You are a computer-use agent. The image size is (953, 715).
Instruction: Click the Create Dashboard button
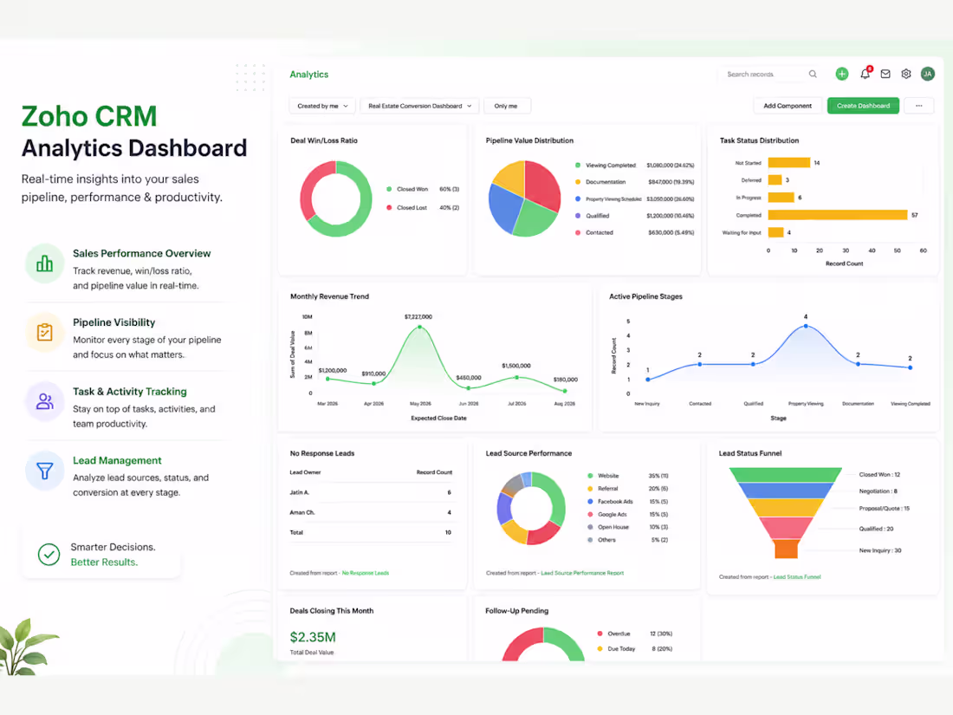(863, 106)
